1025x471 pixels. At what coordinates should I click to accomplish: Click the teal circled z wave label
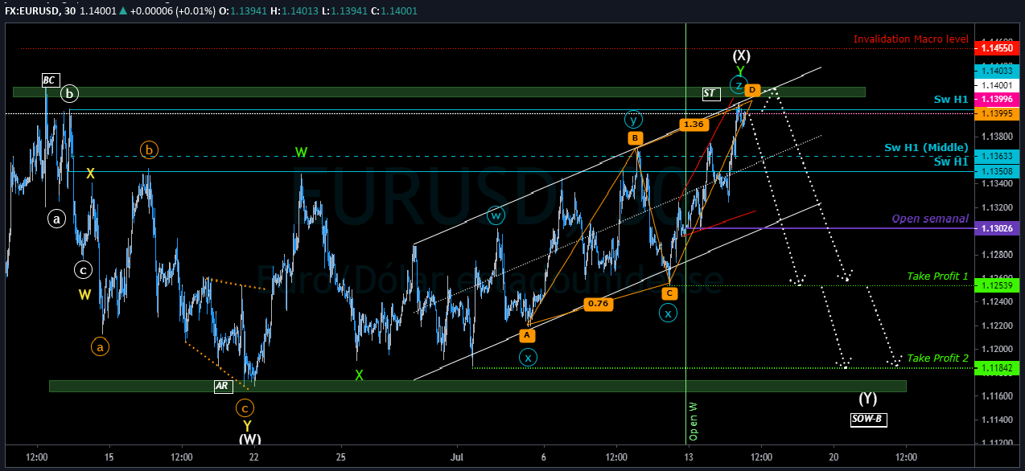tap(739, 85)
